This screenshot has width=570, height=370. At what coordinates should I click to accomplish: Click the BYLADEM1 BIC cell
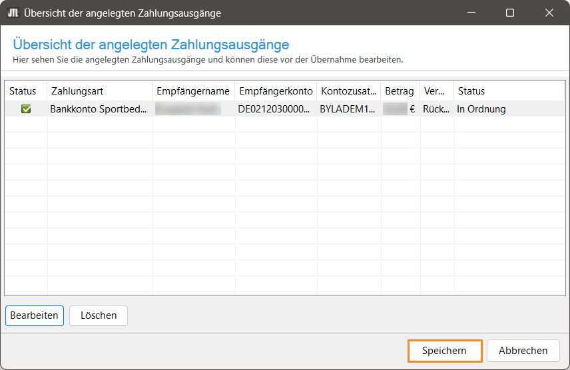348,109
